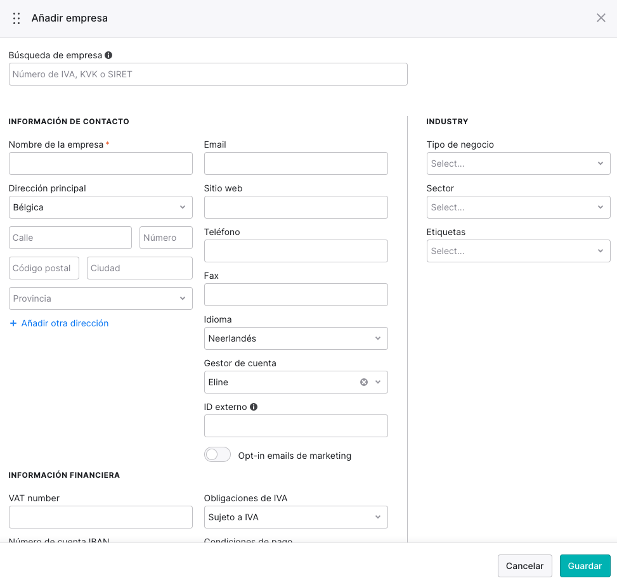Click the Fax input field
Screen dimensions: 617x583
[296, 295]
